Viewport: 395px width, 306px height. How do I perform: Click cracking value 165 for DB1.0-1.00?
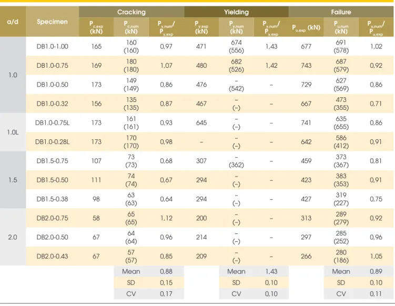pyautogui.click(x=96, y=46)
